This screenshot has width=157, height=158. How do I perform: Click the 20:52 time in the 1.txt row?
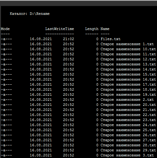click(68, 44)
